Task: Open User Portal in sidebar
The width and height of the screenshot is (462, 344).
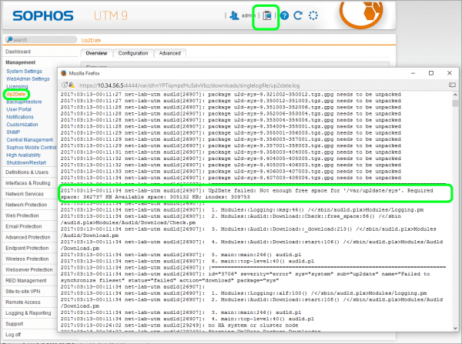Action: (18, 109)
